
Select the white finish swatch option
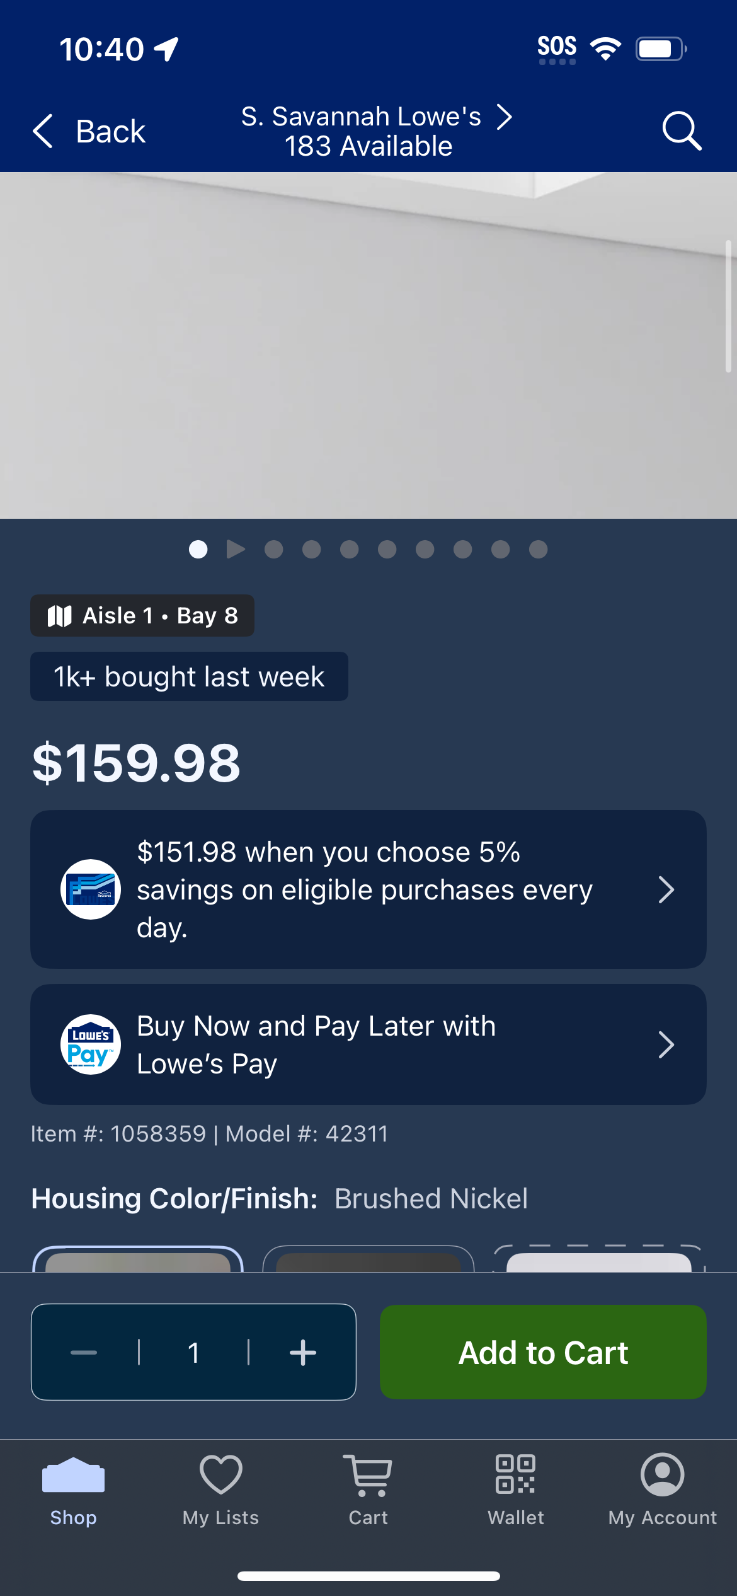(599, 1259)
